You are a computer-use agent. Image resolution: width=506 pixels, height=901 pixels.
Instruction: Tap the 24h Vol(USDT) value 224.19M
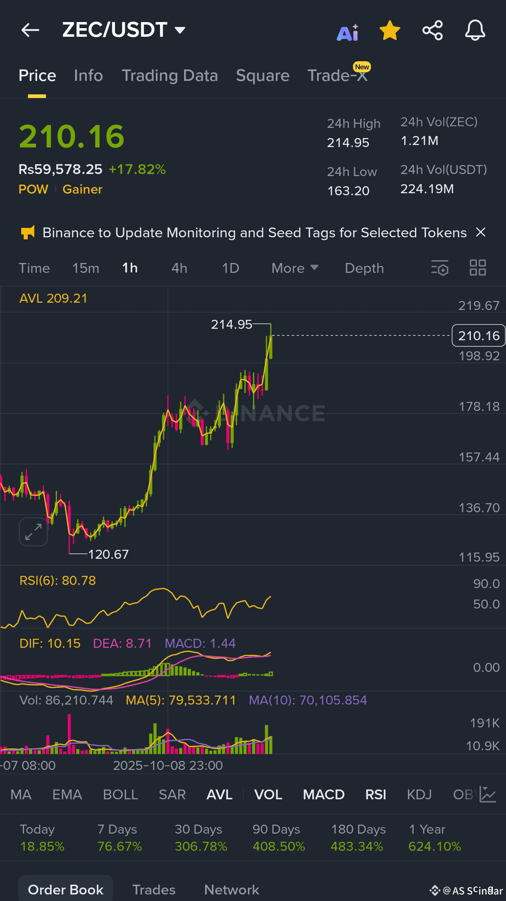click(x=427, y=189)
